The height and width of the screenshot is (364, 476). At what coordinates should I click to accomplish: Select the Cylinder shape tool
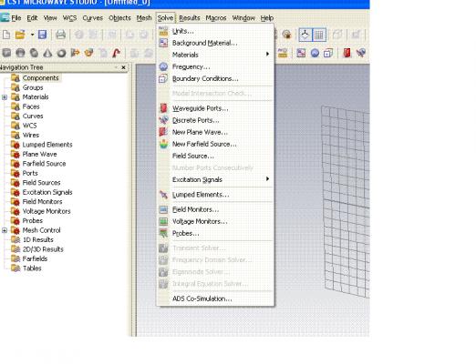click(34, 53)
